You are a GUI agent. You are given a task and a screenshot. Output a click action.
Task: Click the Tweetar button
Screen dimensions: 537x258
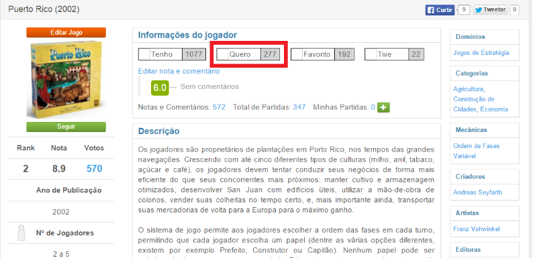[490, 9]
